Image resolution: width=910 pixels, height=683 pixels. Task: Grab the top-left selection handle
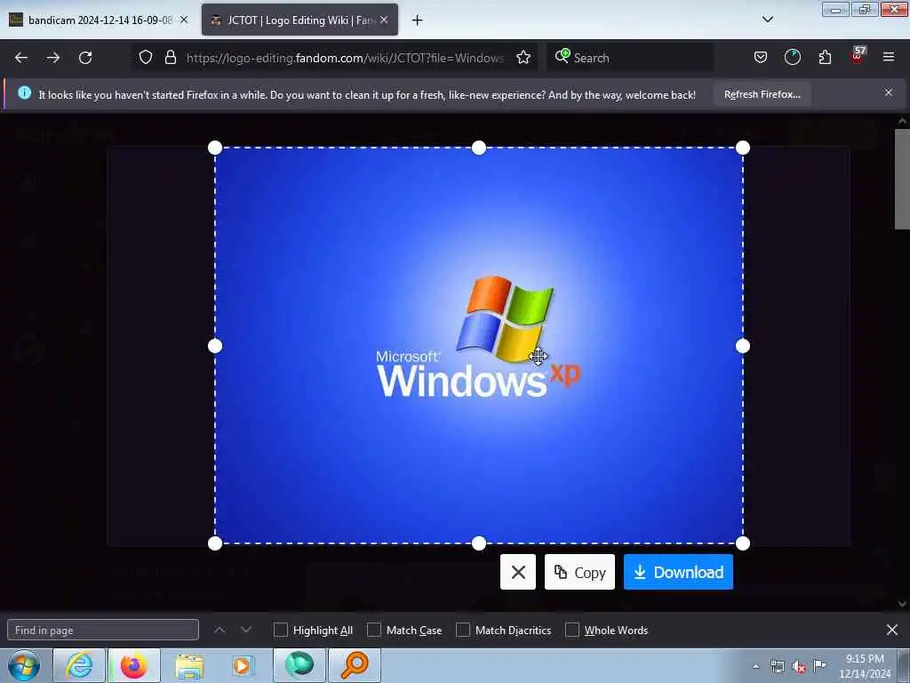click(215, 148)
